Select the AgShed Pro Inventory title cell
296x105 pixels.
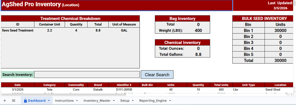[x=117, y=5]
